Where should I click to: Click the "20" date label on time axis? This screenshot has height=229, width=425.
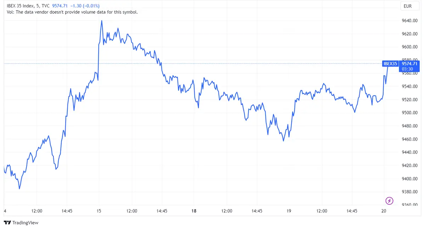(x=384, y=211)
